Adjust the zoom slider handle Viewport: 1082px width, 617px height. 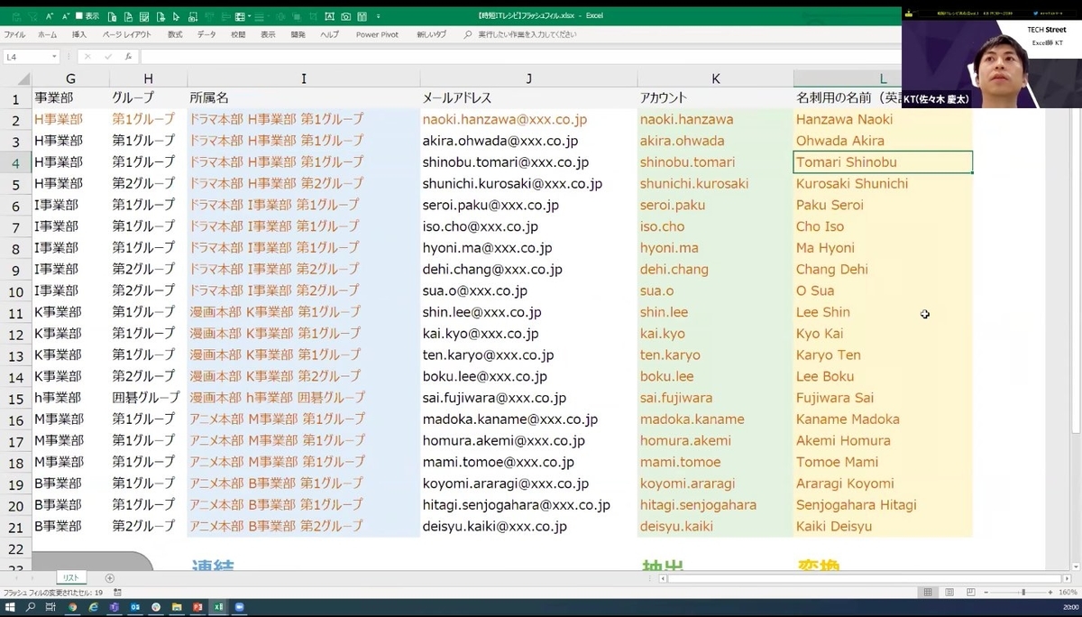coord(1022,593)
